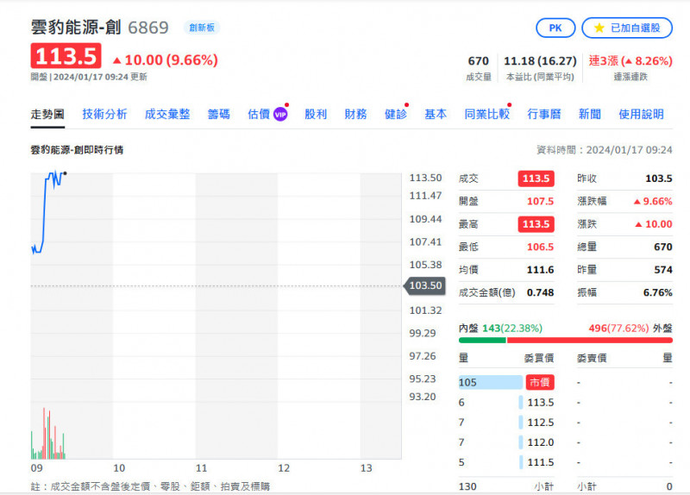Image resolution: width=690 pixels, height=495 pixels.
Task: Click the 振幅 6.76% value
Action: pos(658,292)
